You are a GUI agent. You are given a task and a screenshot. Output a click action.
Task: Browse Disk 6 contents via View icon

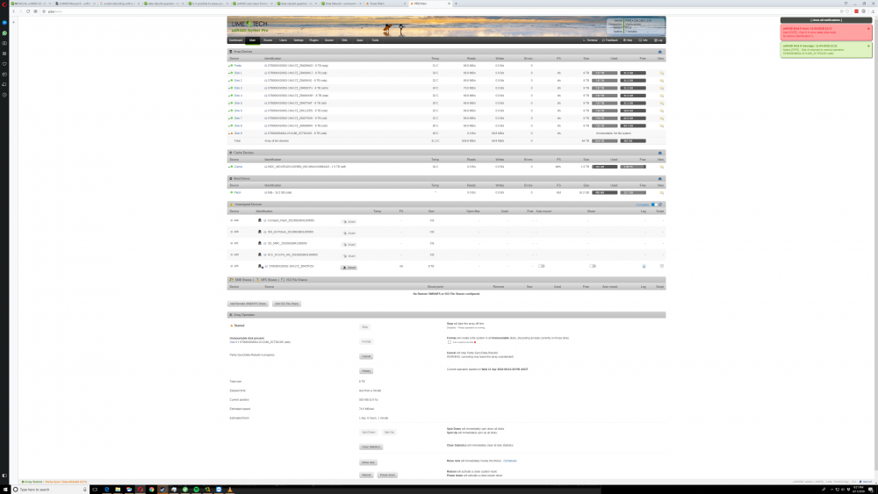(661, 111)
